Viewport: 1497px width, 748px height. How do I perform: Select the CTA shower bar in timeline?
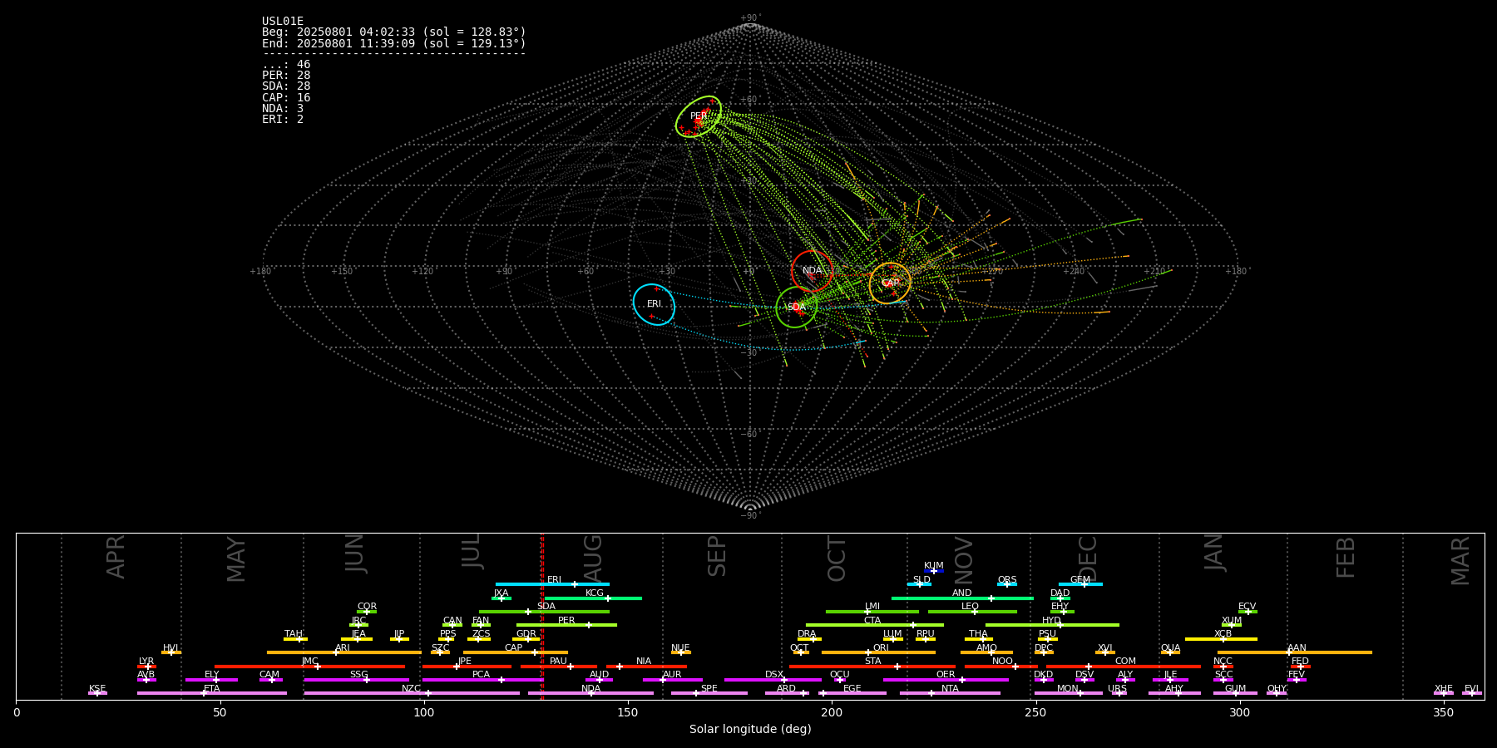pos(875,625)
